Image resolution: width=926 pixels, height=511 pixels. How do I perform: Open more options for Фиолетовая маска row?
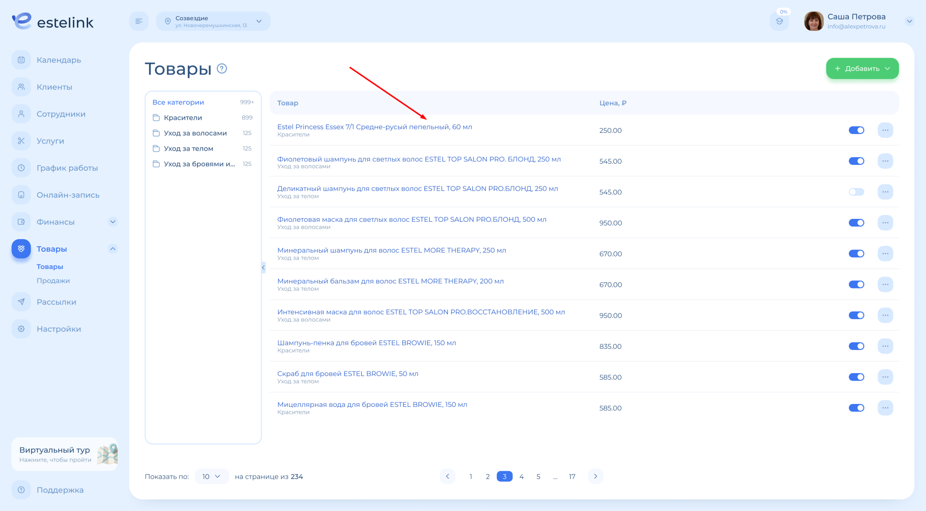(885, 223)
